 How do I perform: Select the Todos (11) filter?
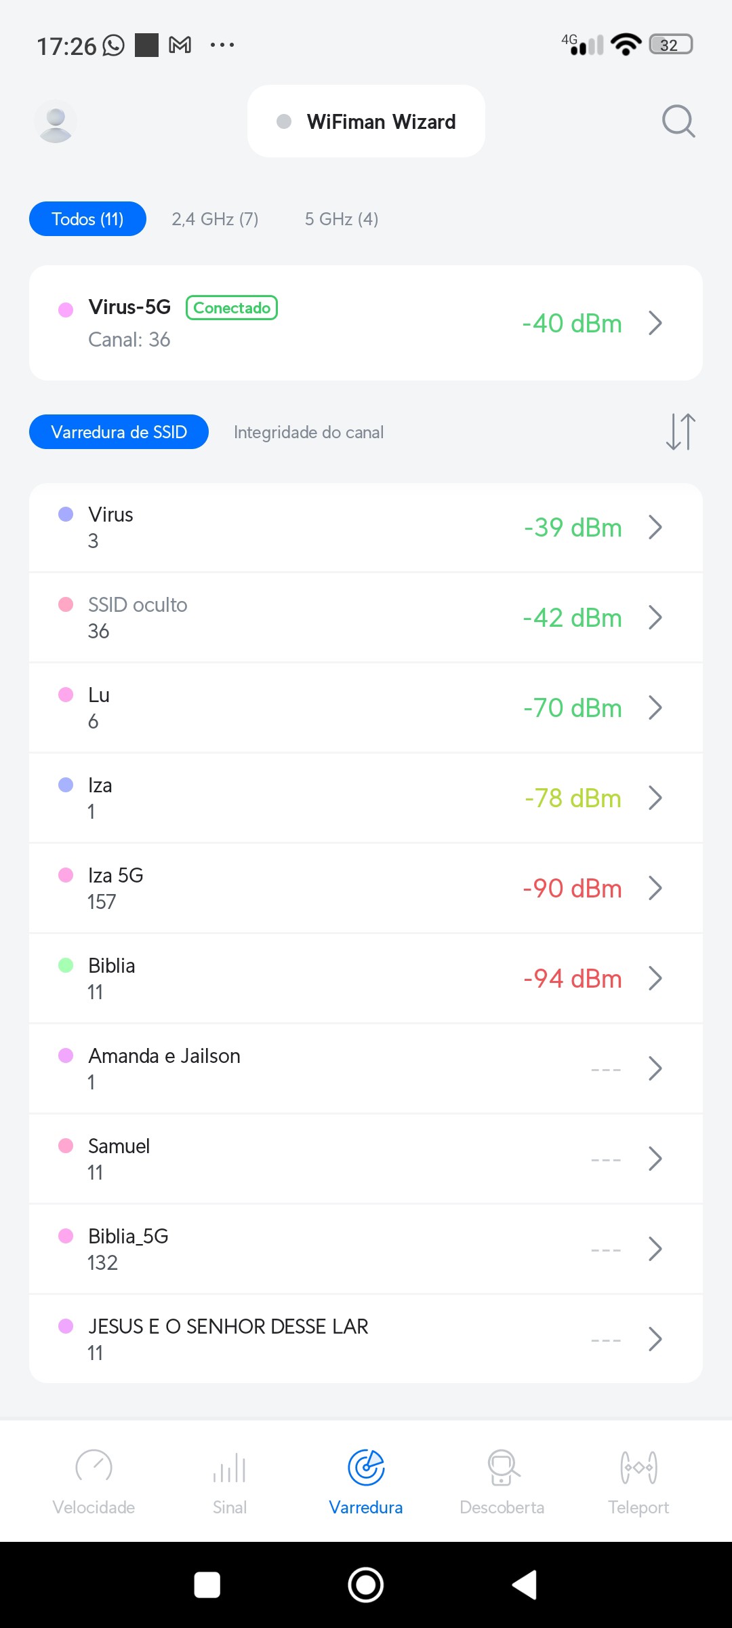point(87,219)
